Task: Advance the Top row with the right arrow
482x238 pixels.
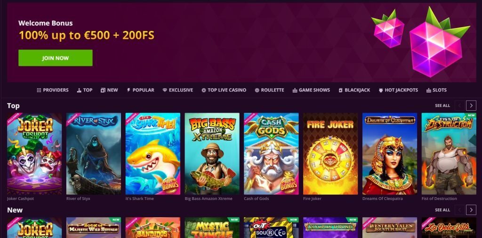Action: [x=471, y=106]
